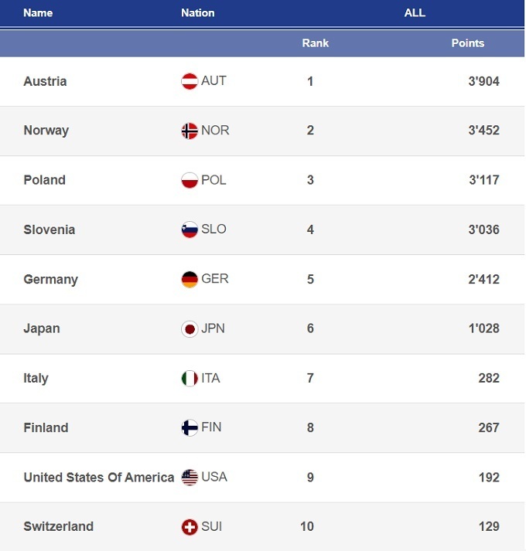526x551 pixels.
Task: Click the Italy flag icon
Action: point(190,378)
